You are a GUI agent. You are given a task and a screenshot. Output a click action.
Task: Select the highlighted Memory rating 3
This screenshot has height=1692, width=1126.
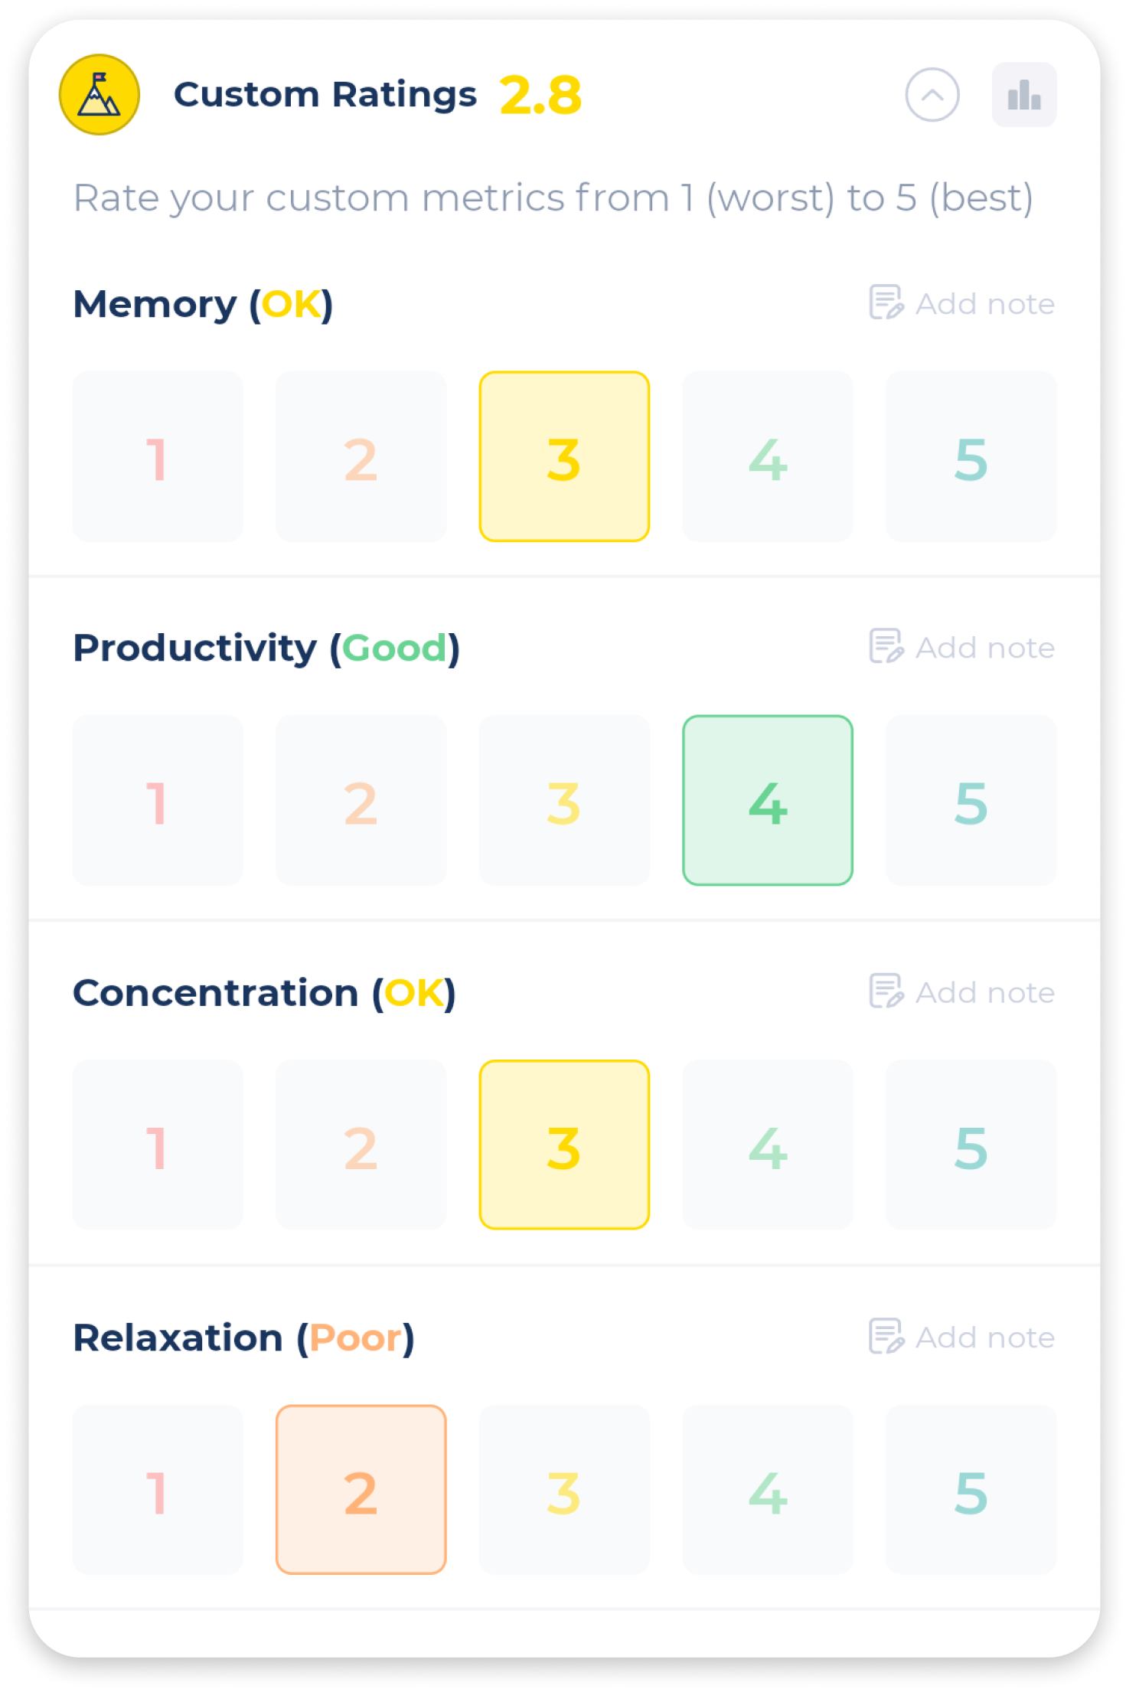(564, 457)
